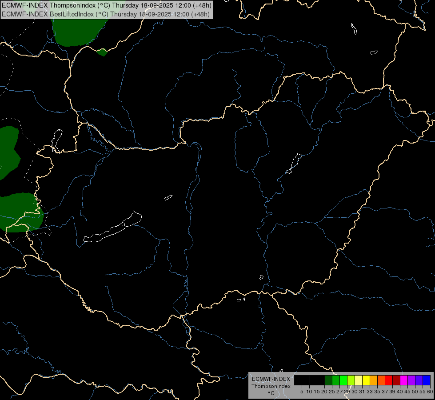Select the dark green 20–25 legend swatch
Screen dimensions: 435x400
(x=328, y=380)
